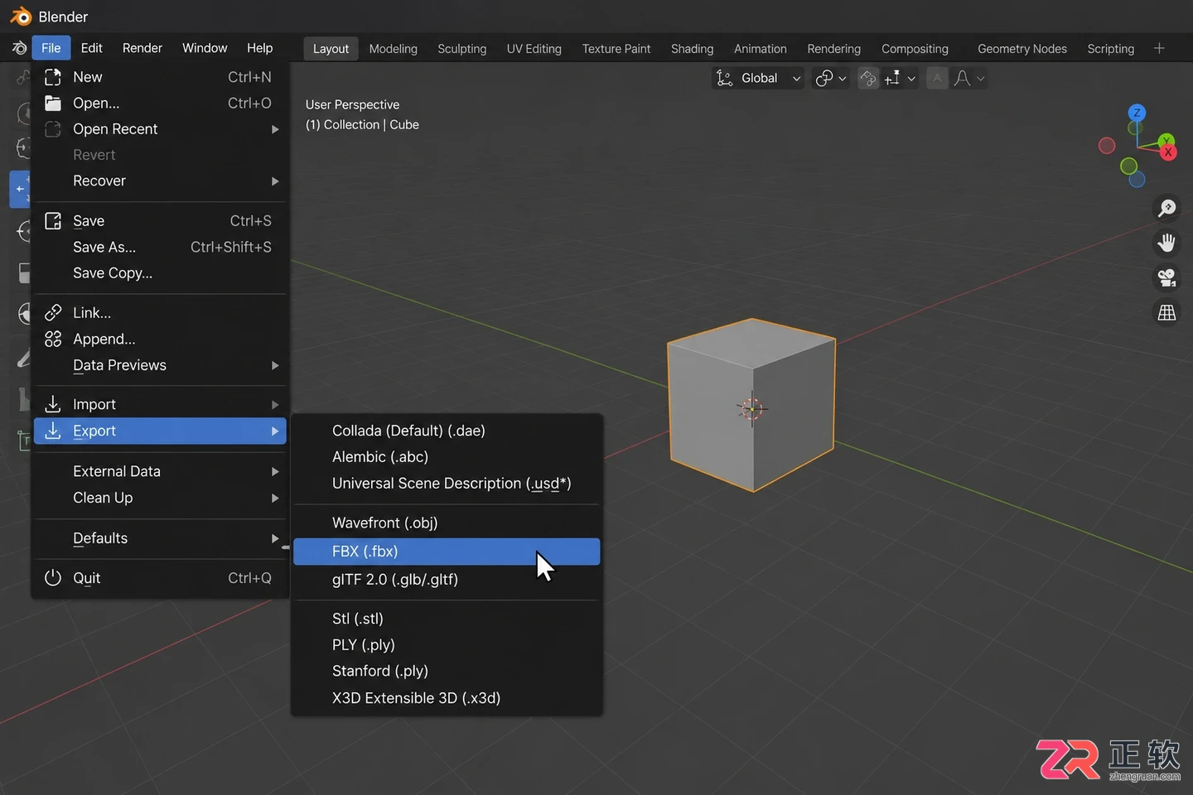Click the transform orientation axes icon
Image resolution: width=1193 pixels, height=795 pixels.
click(725, 78)
